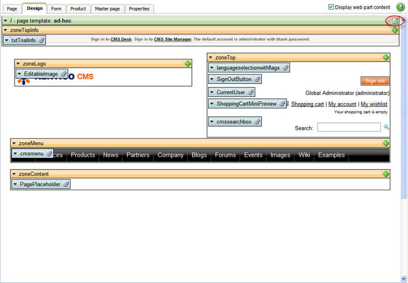Open cmsmenu web part menu arrow

(15, 154)
